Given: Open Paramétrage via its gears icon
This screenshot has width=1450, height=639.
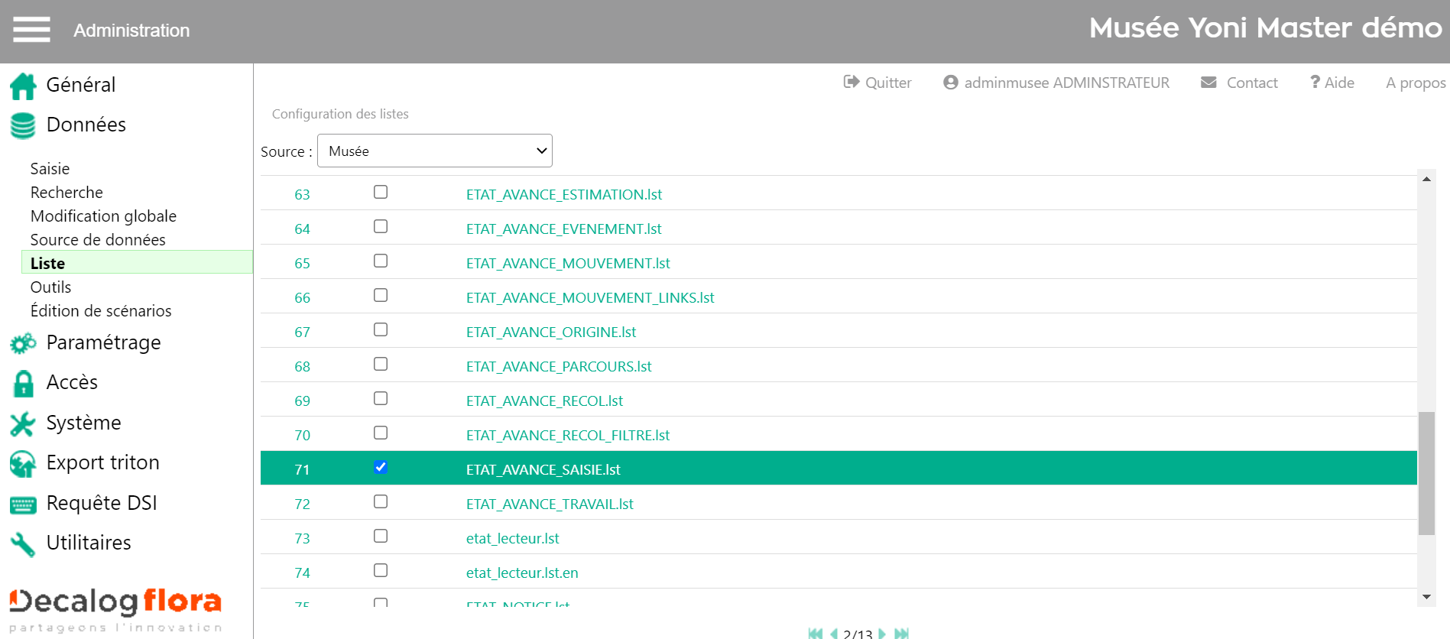Looking at the screenshot, I should pyautogui.click(x=23, y=344).
